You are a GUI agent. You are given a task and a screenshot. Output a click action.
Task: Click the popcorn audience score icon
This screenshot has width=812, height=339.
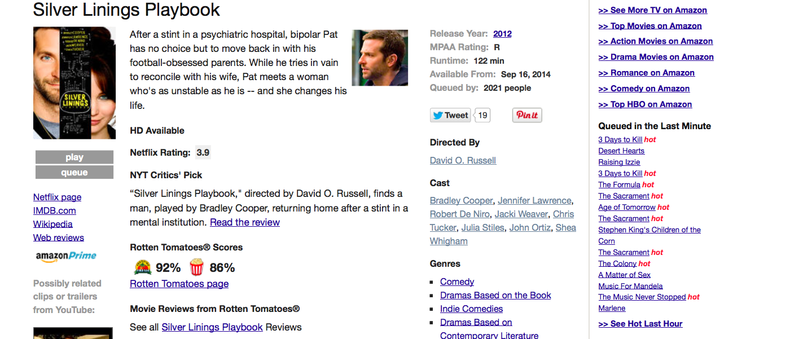tap(196, 267)
